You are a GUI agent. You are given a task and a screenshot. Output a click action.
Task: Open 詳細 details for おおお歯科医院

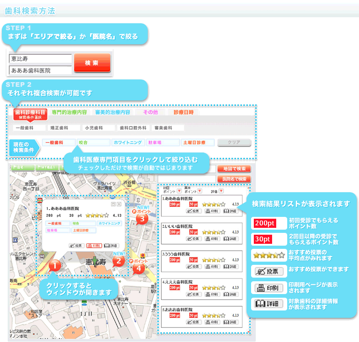coord(231,322)
